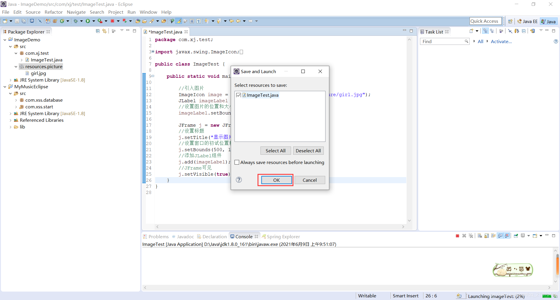Open New Task dropdown arrow in Task List

477,31
